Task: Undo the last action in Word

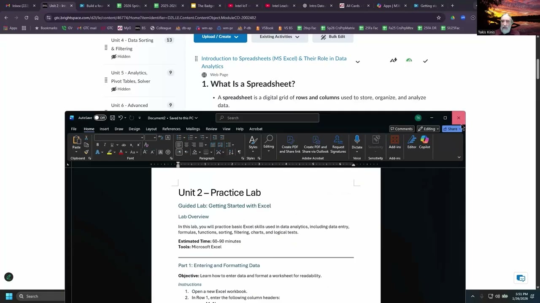Action: [x=120, y=118]
